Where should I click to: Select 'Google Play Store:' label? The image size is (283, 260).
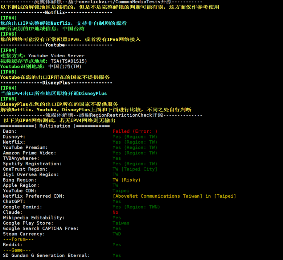click(x=28, y=223)
